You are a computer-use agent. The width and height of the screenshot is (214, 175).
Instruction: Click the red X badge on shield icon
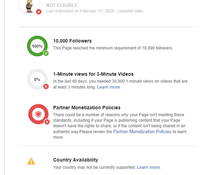point(47,122)
